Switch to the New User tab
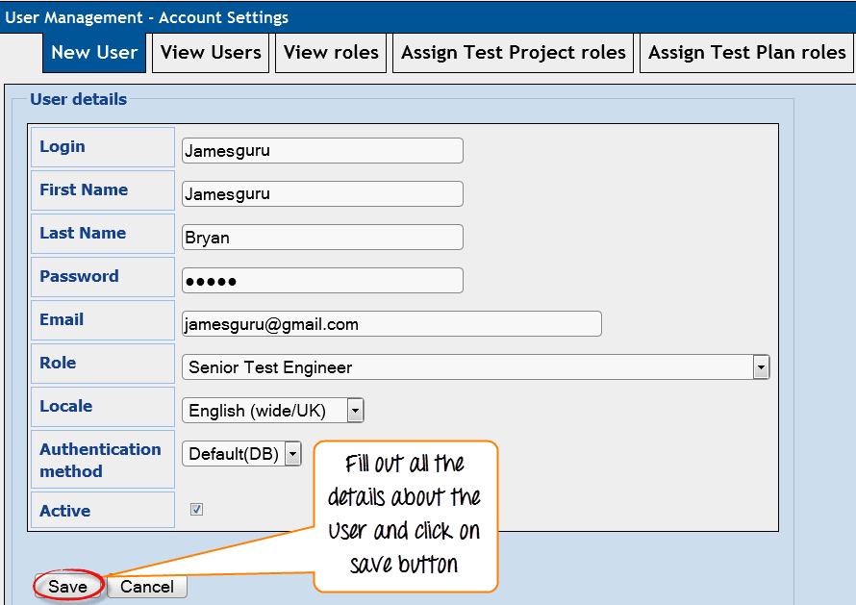Screen dimensions: 856x605 coord(94,53)
